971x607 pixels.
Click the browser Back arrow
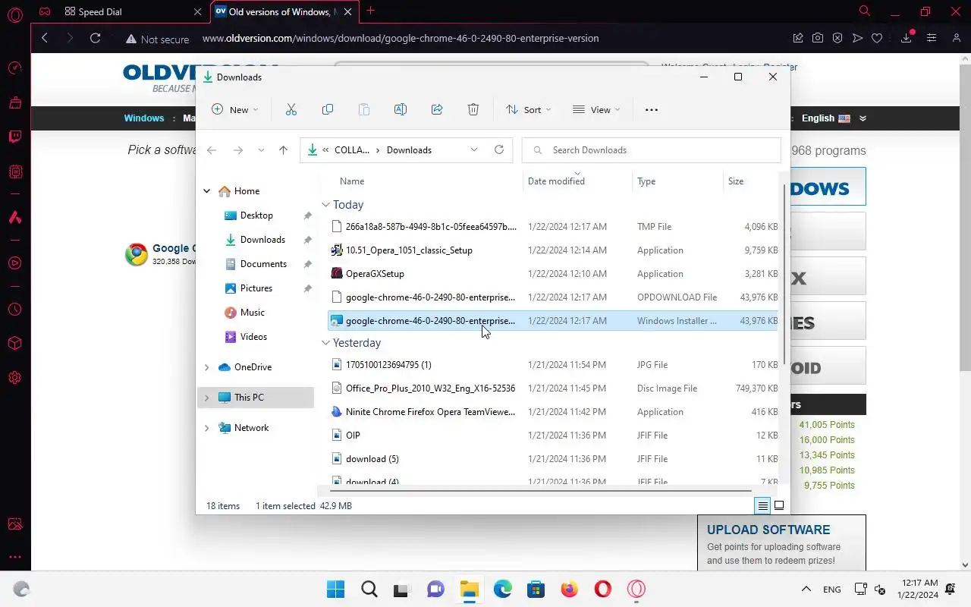45,38
